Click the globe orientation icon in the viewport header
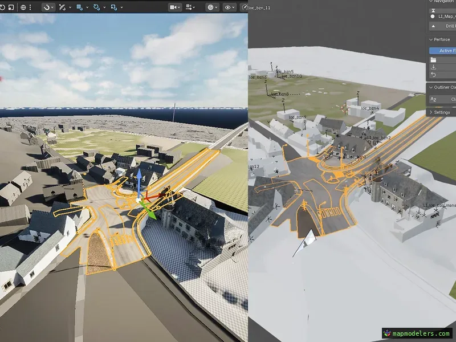The height and width of the screenshot is (342, 456). 23,7
